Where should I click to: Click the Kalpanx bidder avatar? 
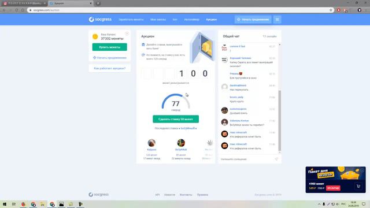(151, 143)
